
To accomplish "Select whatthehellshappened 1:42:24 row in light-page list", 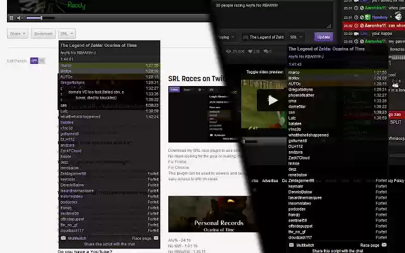I will (109, 116).
